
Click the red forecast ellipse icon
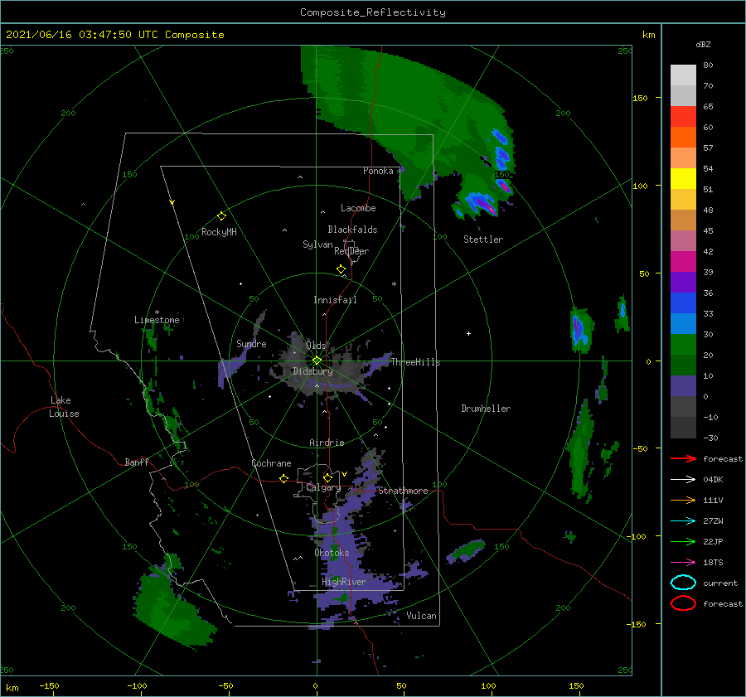pyautogui.click(x=683, y=603)
